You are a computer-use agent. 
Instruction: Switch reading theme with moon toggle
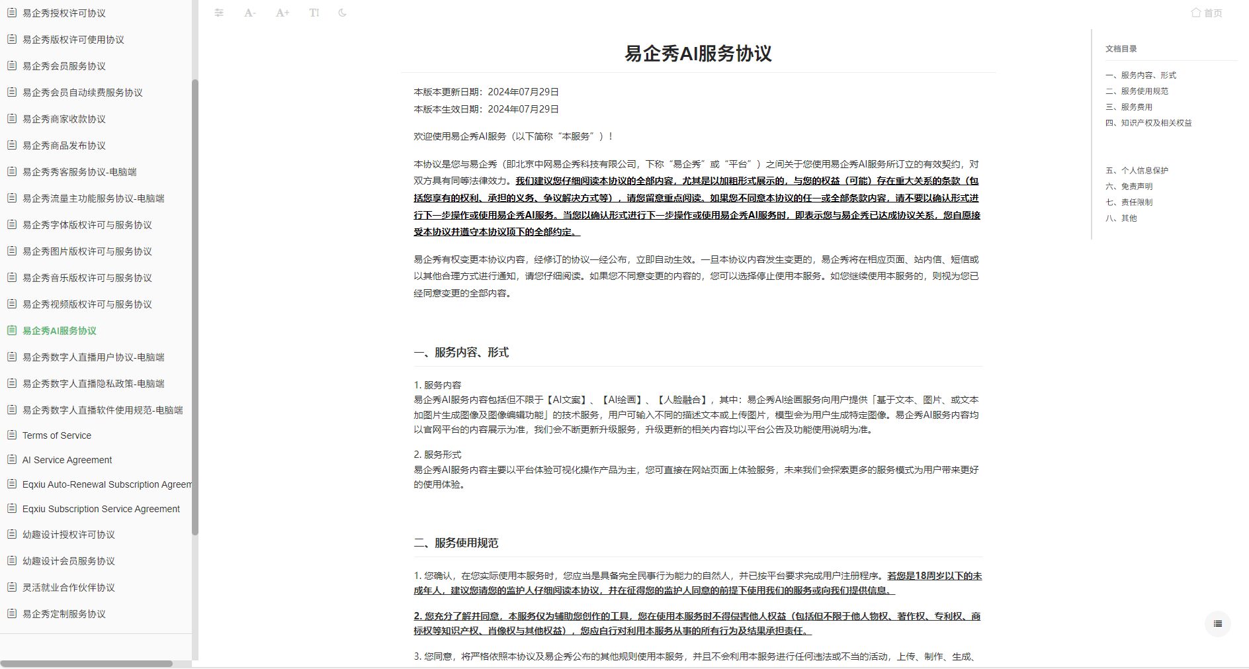click(x=342, y=13)
